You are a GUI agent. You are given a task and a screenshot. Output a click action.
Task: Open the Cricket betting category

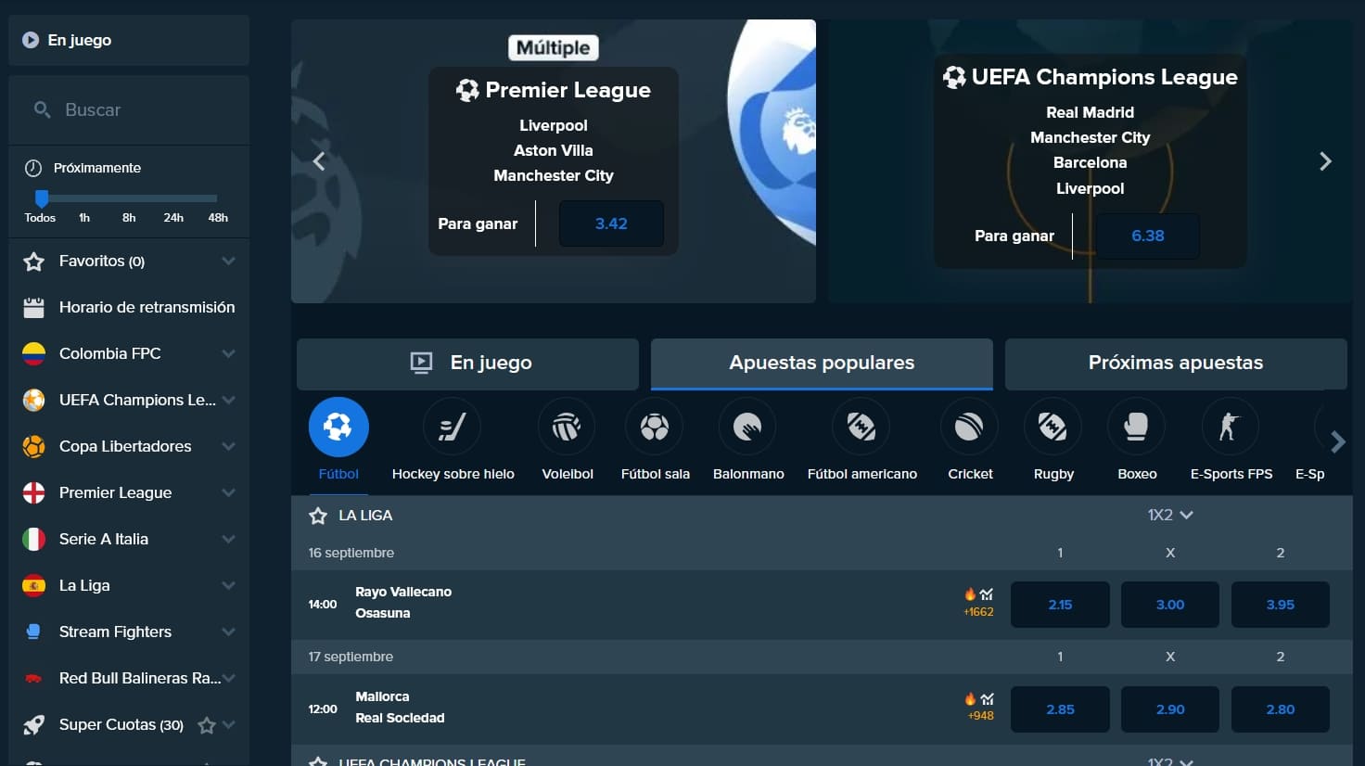pyautogui.click(x=969, y=427)
